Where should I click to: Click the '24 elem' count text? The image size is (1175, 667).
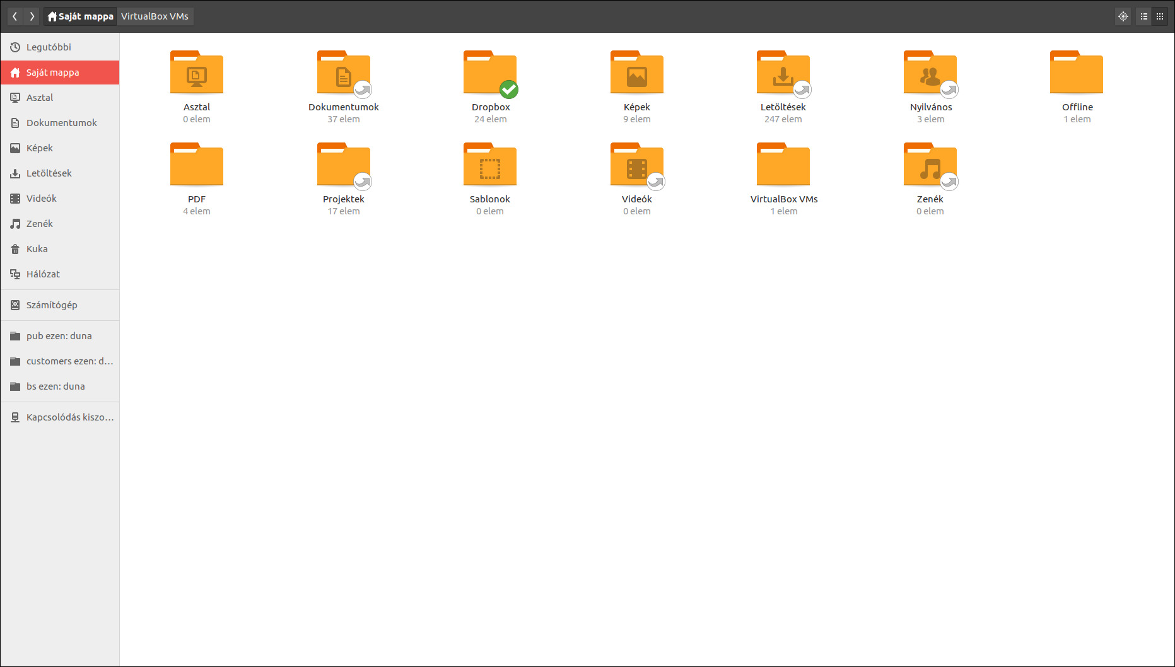pos(491,119)
